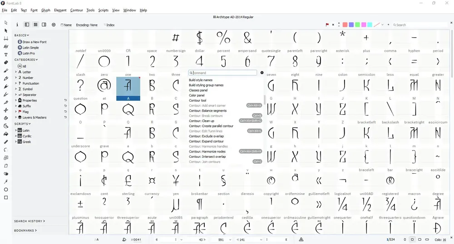Select the 'ampersand' glyph cell
The width and height of the screenshot is (454, 244).
[247, 41]
